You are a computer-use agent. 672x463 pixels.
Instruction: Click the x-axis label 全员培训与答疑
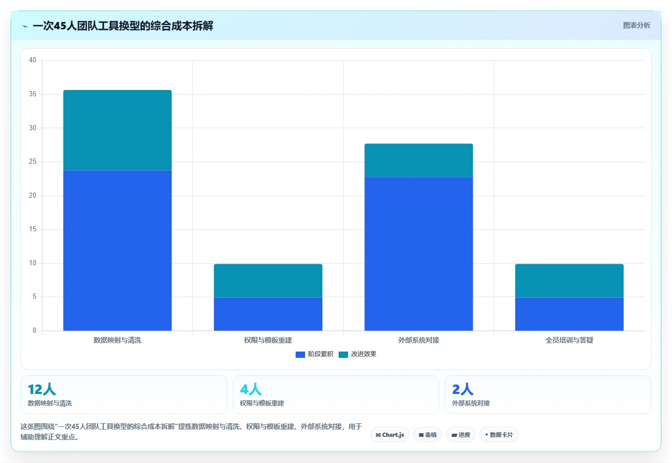569,340
